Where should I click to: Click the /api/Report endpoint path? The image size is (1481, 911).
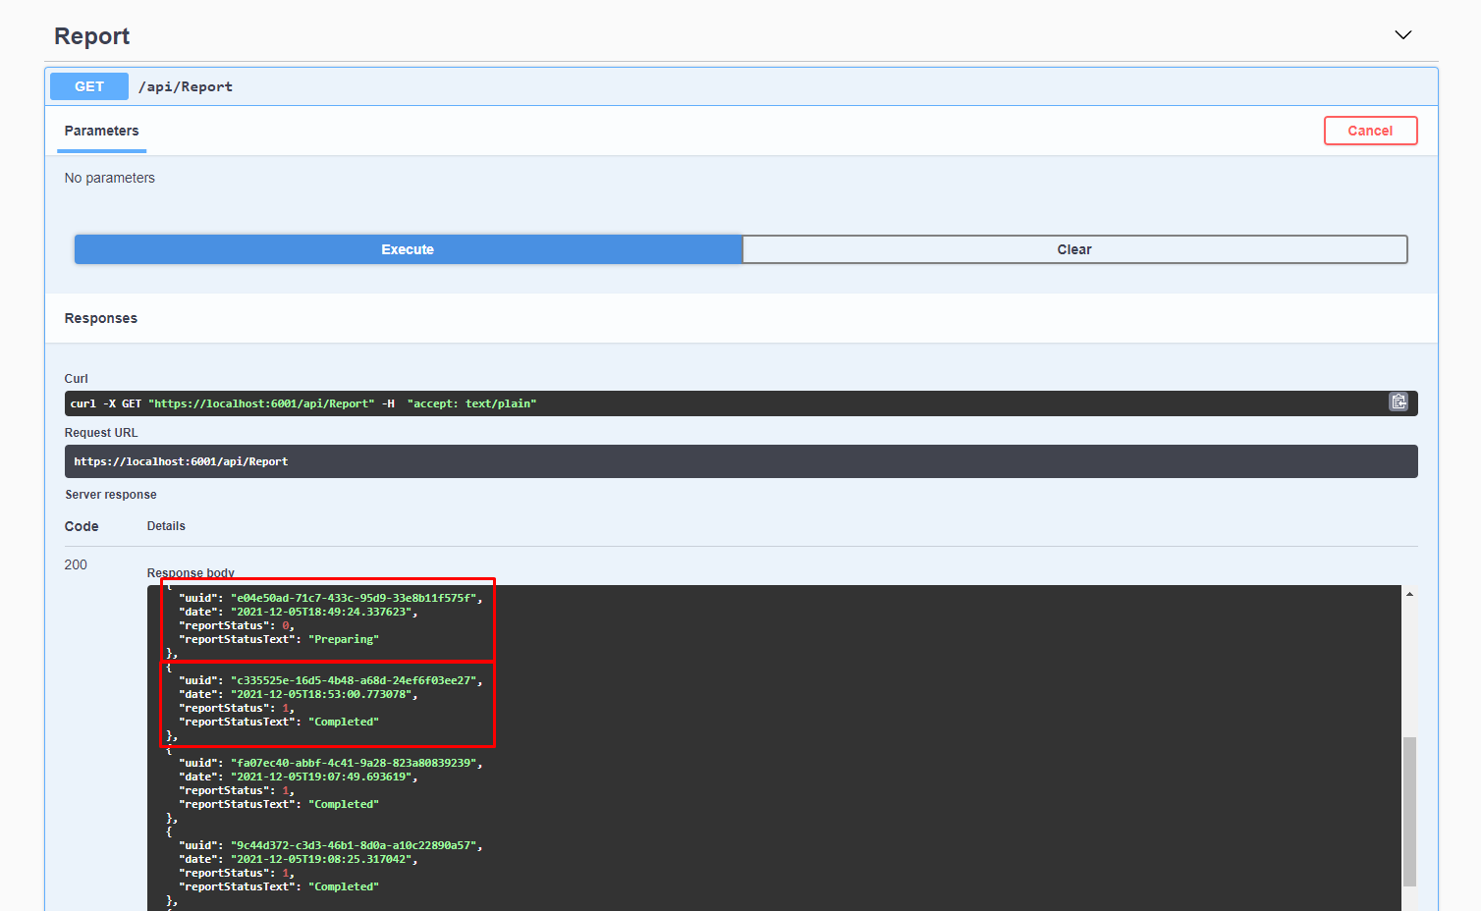click(186, 86)
